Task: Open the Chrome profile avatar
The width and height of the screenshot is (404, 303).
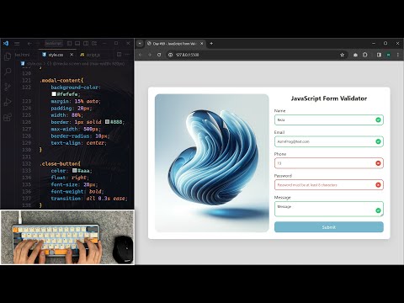Action: 388,55
